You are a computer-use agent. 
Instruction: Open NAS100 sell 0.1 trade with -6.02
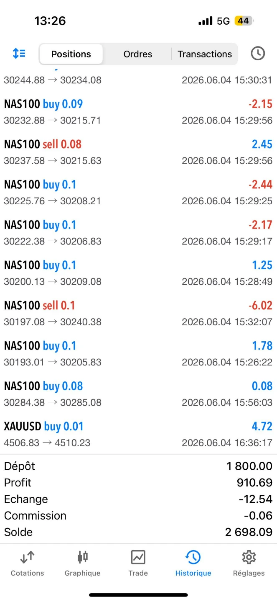pos(138,313)
